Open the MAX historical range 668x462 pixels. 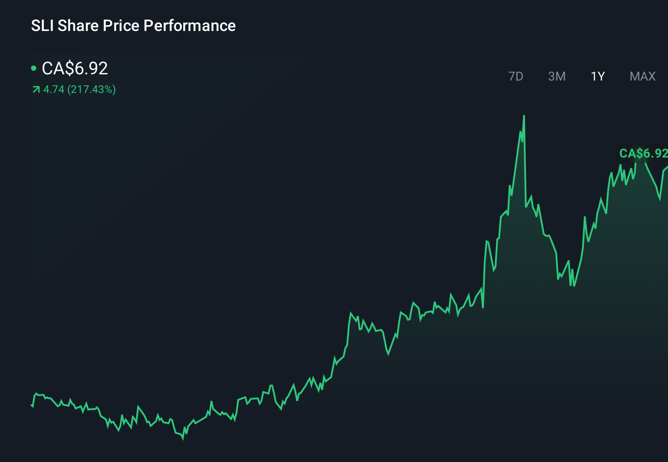(642, 76)
